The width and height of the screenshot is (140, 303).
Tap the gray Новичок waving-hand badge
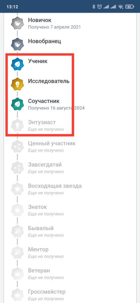17,23
